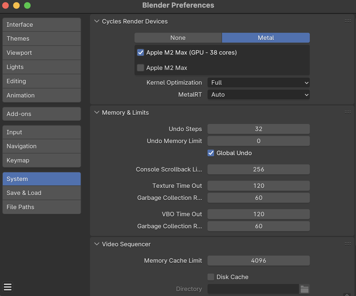The width and height of the screenshot is (356, 296).
Task: Click Garbage Collection Rate field below Texture Time Out
Action: 259,198
